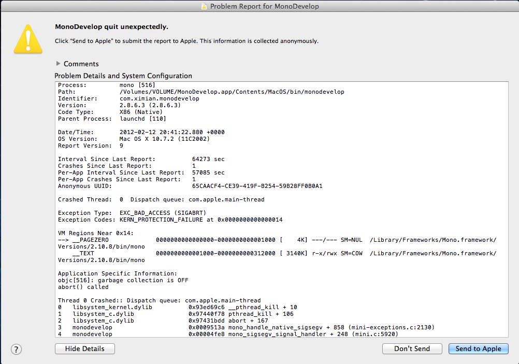Click Thread 0 Crashed dispatch queue line
Viewport: 519px width, 364px height.
tap(159, 300)
